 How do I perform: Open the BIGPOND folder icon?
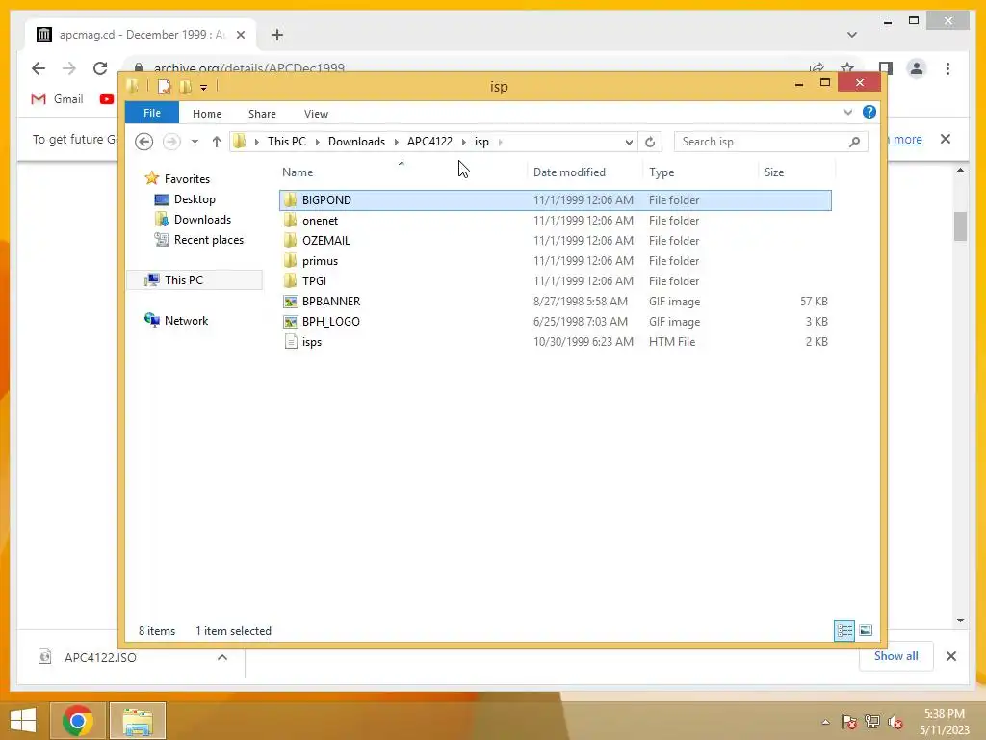[x=290, y=200]
